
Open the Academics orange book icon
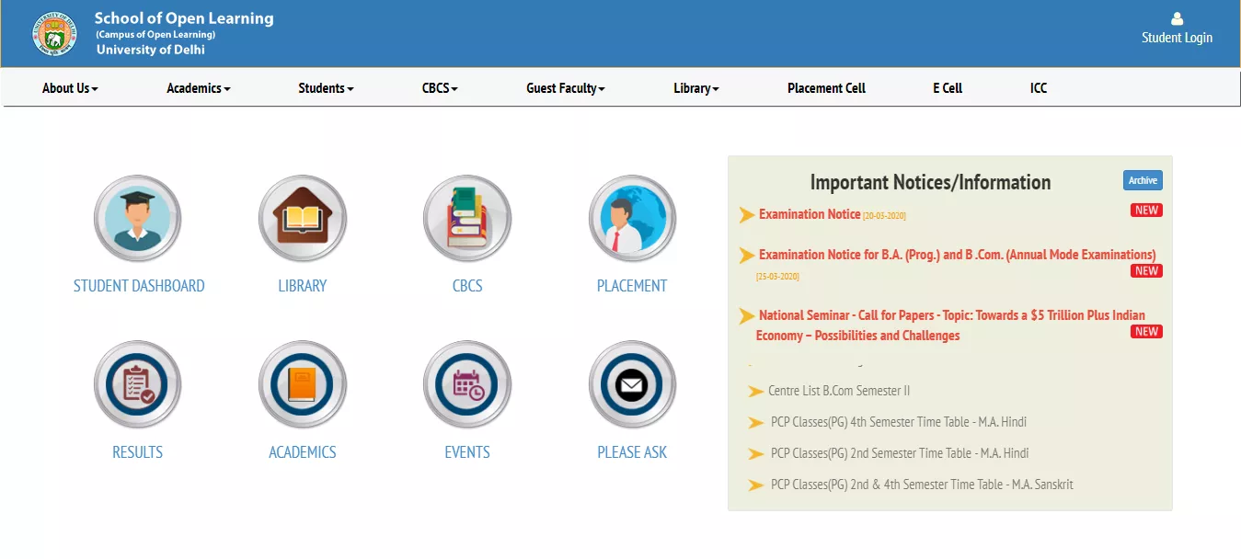pyautogui.click(x=302, y=384)
